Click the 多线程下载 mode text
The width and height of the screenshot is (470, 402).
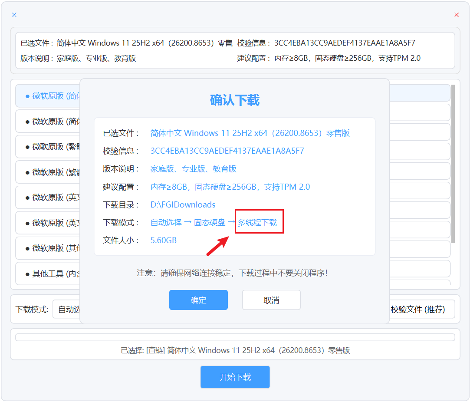pos(257,222)
